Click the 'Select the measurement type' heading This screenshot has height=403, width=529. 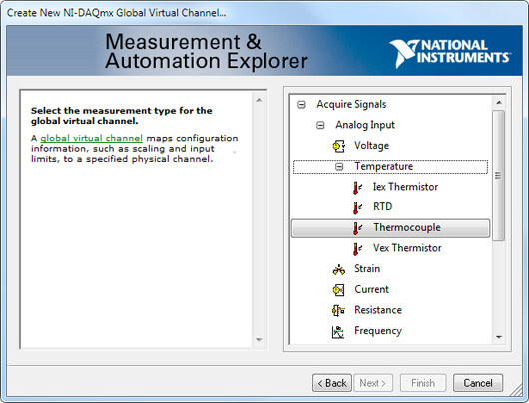(121, 116)
